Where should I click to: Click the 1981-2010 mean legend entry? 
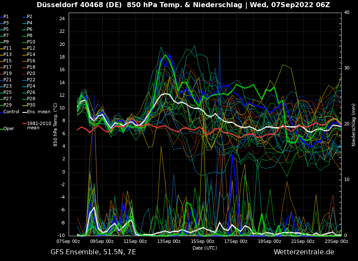[x=39, y=125]
